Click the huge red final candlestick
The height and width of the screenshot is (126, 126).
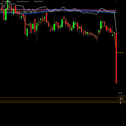pos(116,58)
